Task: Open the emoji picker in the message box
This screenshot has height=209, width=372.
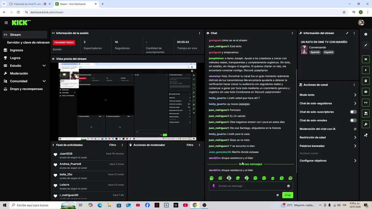Action: click(x=288, y=186)
